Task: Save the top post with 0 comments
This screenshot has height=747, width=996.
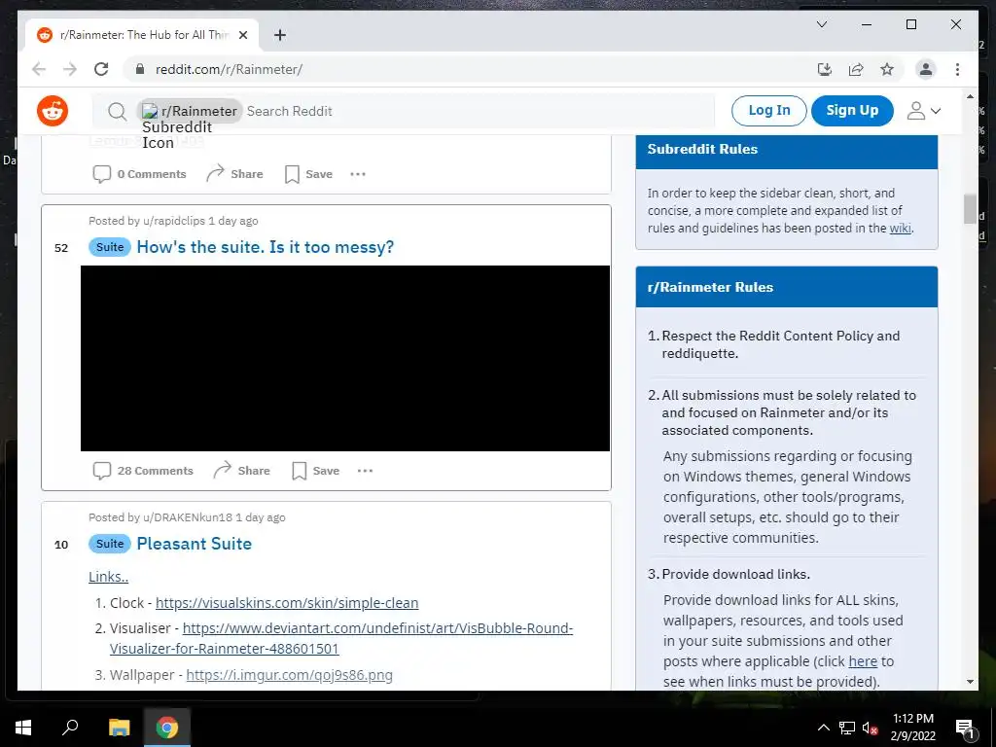Action: pyautogui.click(x=308, y=174)
